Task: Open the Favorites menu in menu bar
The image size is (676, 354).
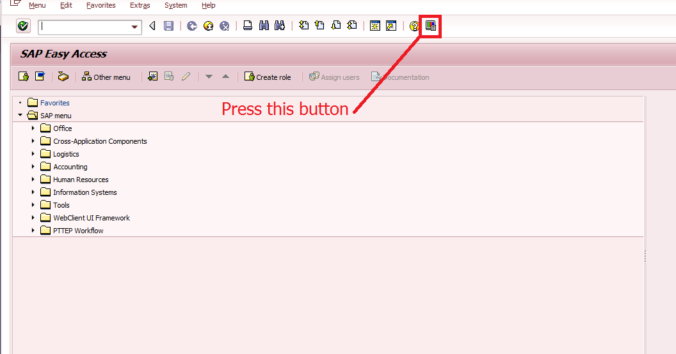Action: (x=101, y=5)
